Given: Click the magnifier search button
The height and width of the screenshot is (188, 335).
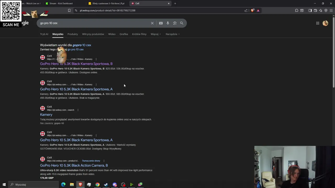Looking at the screenshot, I should pyautogui.click(x=182, y=23).
